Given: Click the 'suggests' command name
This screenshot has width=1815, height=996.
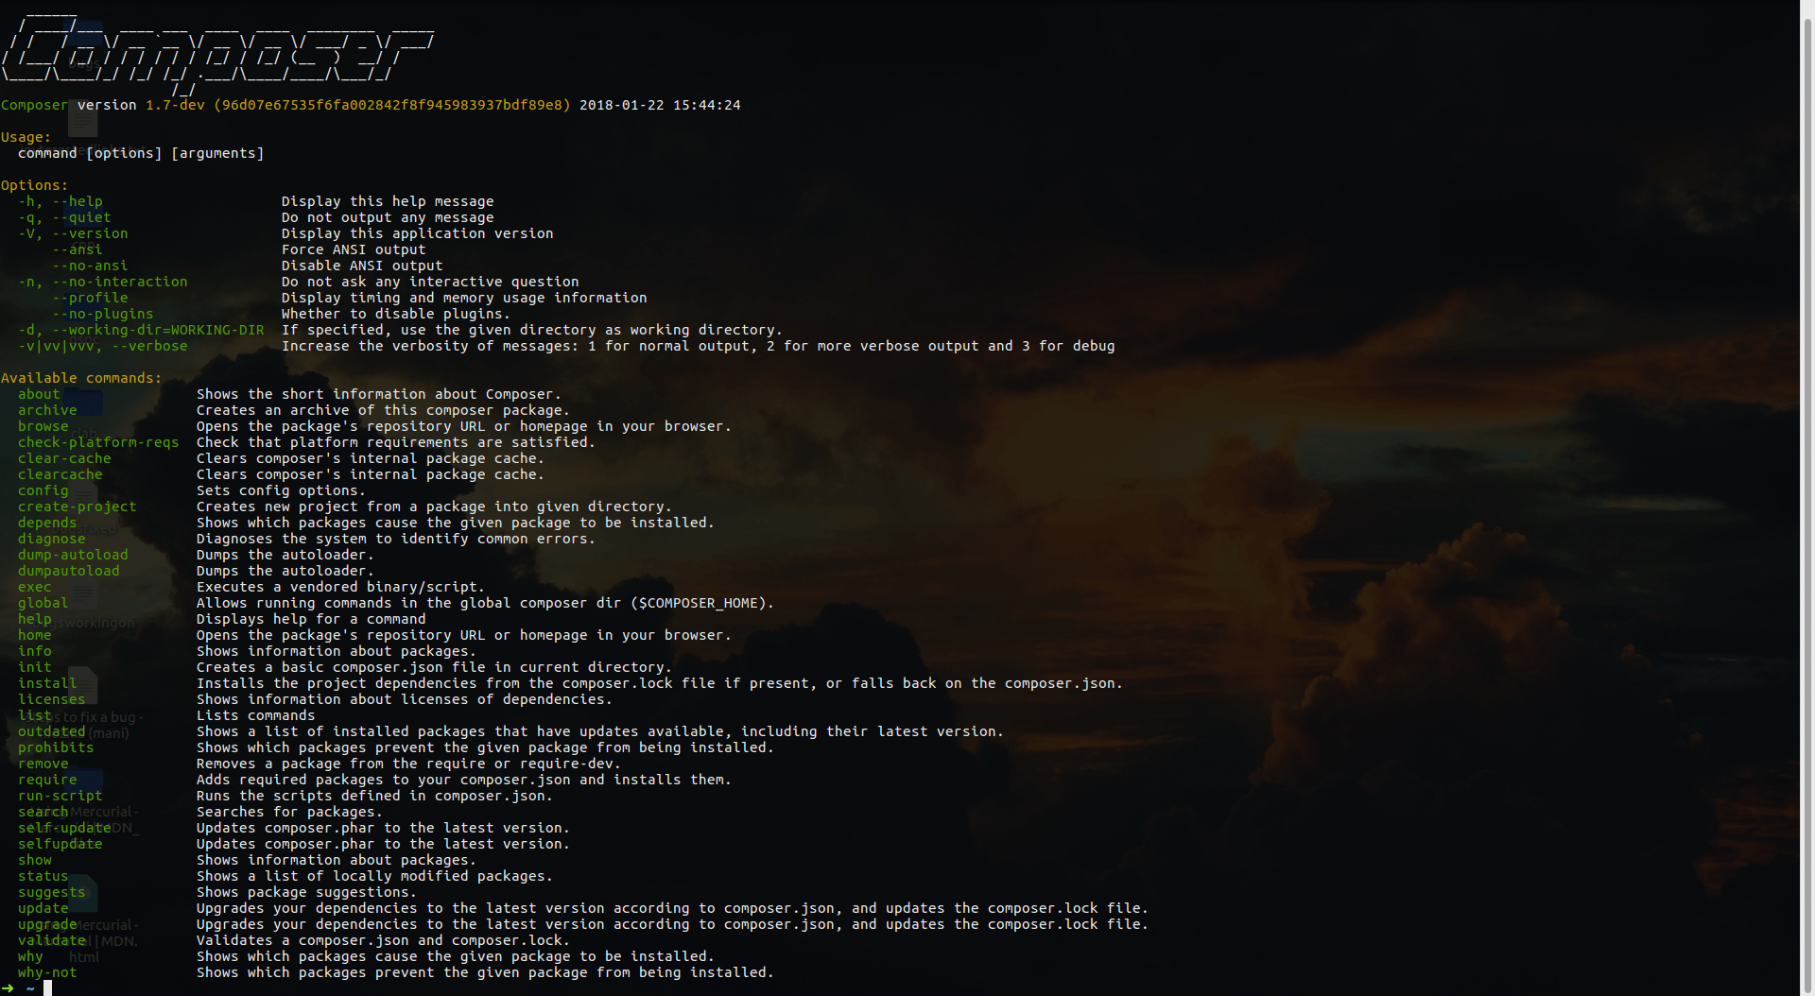Looking at the screenshot, I should (52, 892).
